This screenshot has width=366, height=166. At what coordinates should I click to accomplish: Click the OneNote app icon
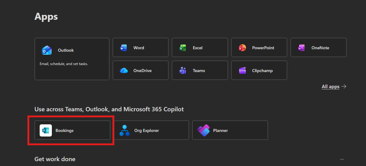pos(301,48)
